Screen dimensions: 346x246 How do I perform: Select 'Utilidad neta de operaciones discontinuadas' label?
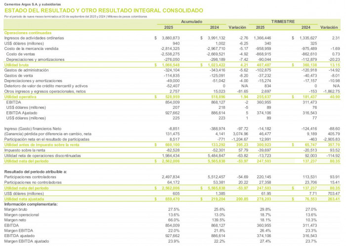coord(39,155)
